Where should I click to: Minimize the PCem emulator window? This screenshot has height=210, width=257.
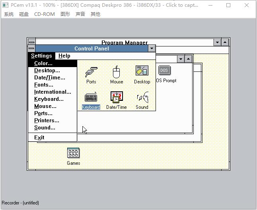(x=210, y=5)
